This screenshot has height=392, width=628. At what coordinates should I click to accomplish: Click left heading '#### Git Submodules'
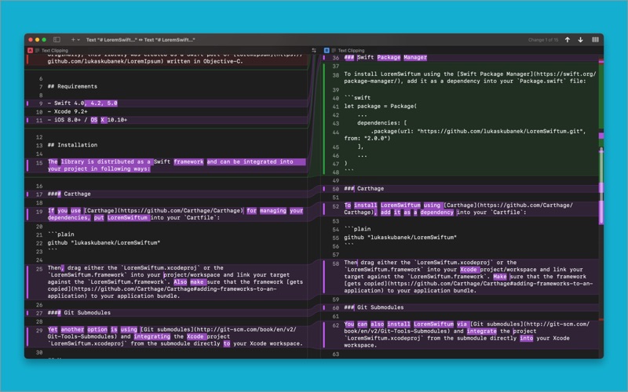pos(79,313)
